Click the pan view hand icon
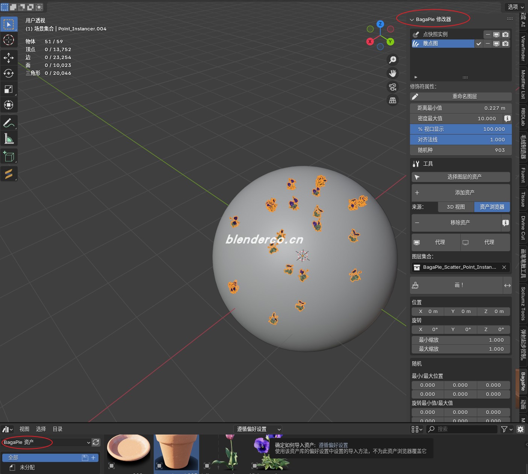Screen dimensions: 528x474 click(x=393, y=73)
